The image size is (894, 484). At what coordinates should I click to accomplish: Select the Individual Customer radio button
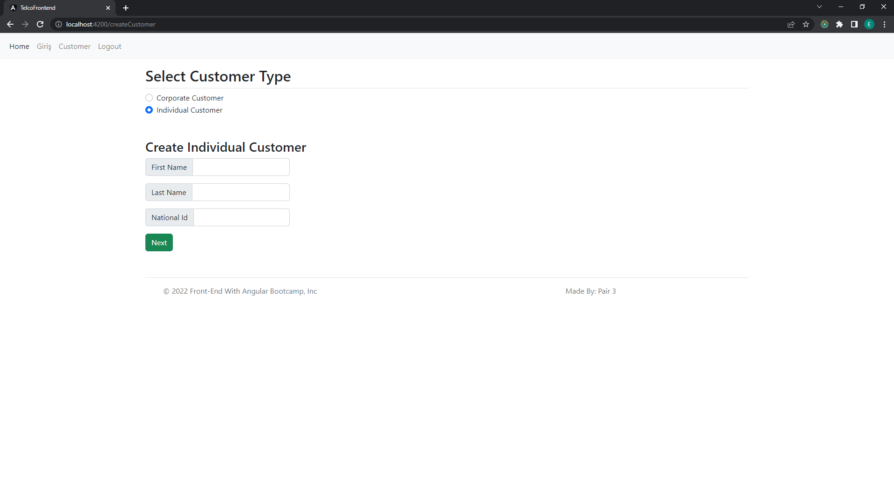pos(149,110)
